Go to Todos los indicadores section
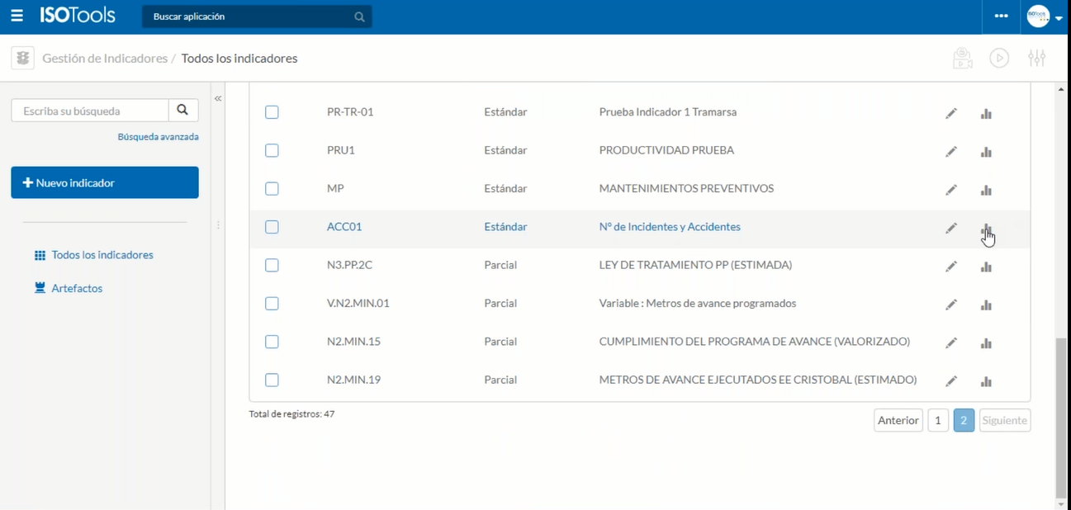 pos(102,255)
